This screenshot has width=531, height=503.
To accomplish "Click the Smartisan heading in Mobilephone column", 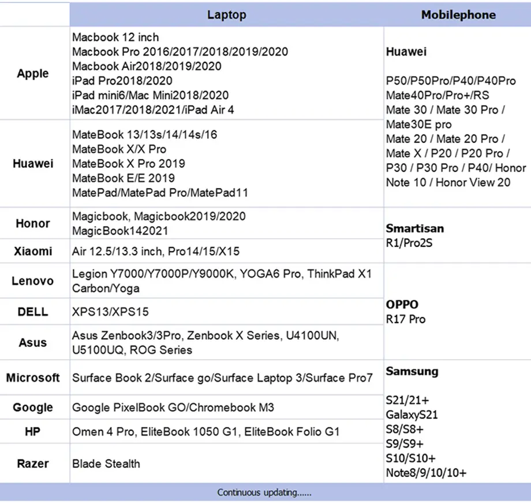I will 414,228.
